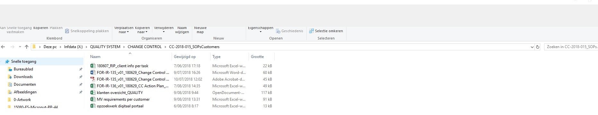Click the Bureaublad folder icon in sidebar
This screenshot has width=598, height=115.
tap(10, 69)
